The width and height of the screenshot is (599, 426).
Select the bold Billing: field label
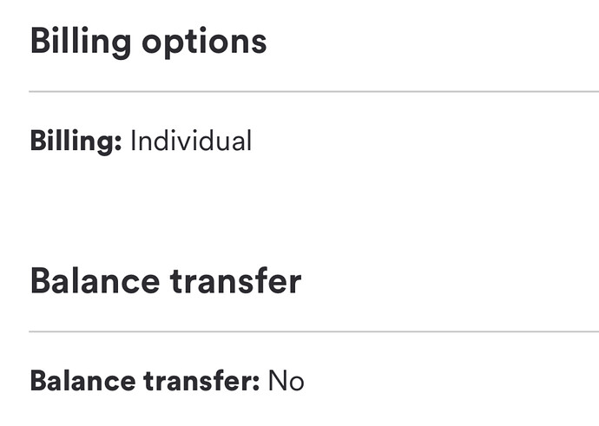click(76, 141)
